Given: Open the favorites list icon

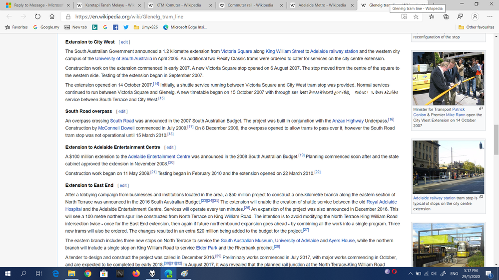Looking at the screenshot, I should click(x=431, y=16).
